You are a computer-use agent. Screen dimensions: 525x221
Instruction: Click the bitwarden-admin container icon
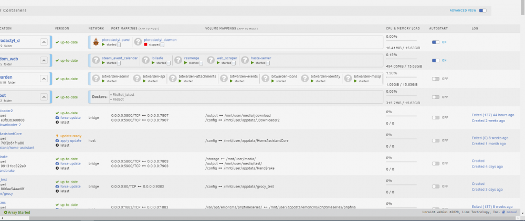click(96, 79)
